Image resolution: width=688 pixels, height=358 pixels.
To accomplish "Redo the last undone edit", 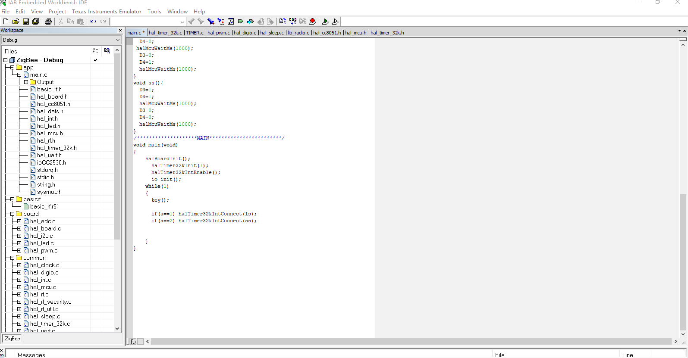I will 103,22.
